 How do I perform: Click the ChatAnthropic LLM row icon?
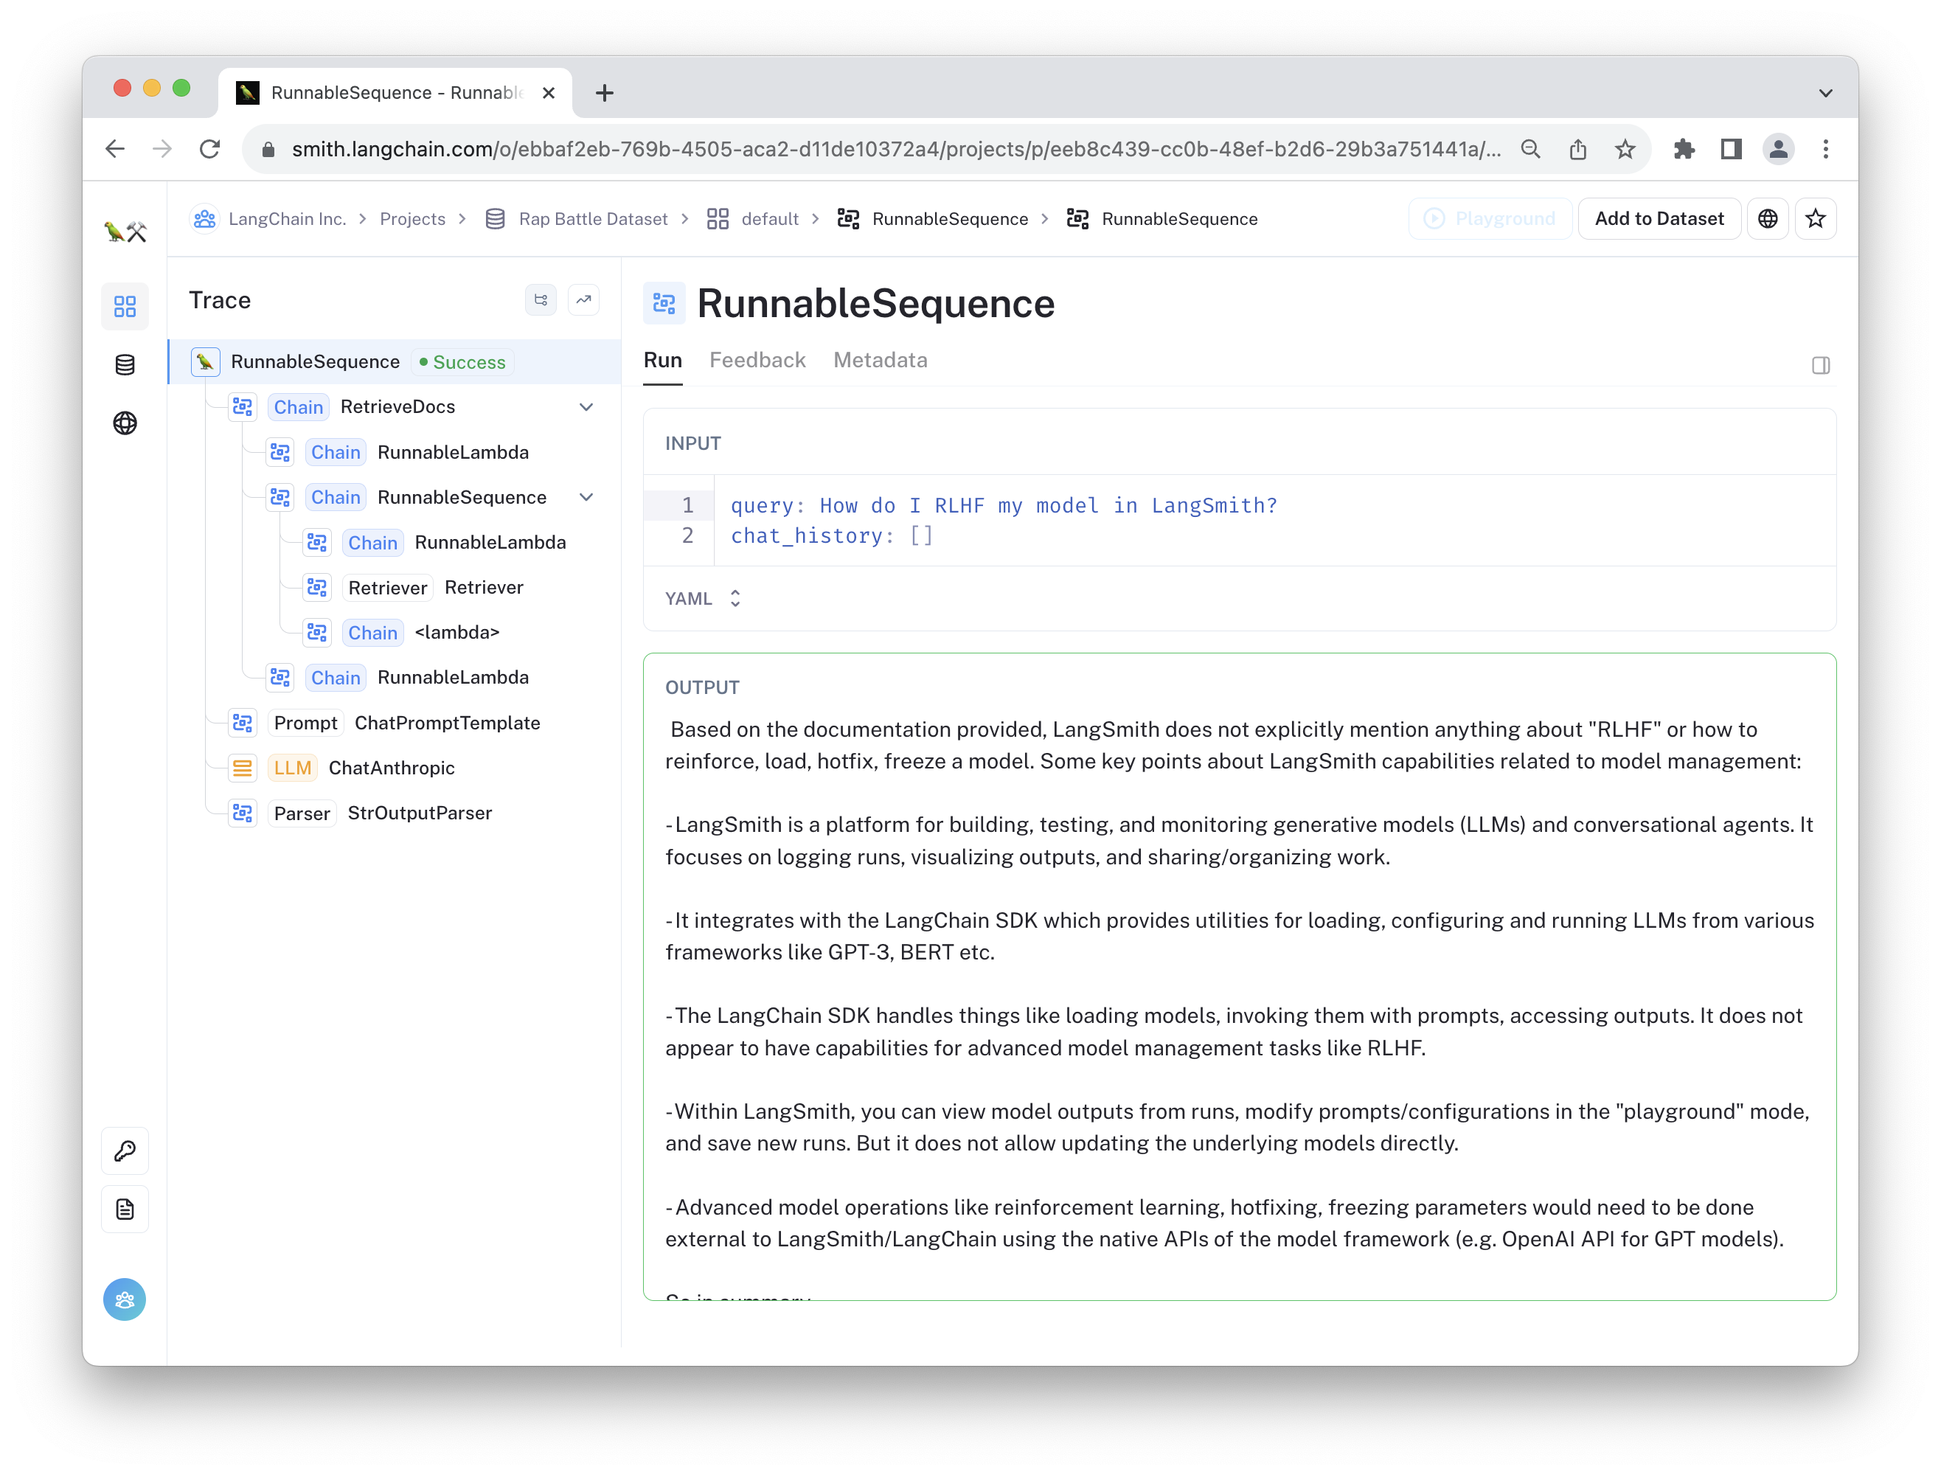(243, 768)
